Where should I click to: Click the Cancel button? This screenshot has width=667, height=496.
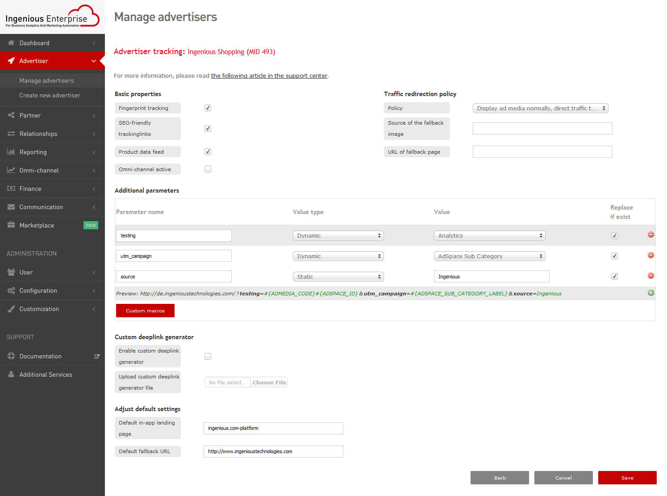point(563,478)
